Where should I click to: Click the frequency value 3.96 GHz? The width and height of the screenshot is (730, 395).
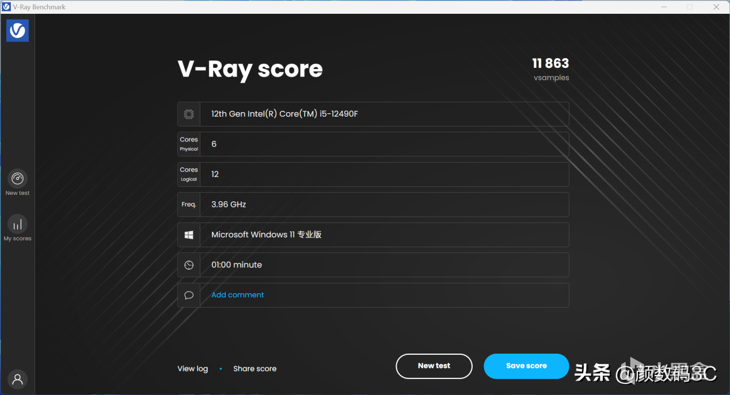click(x=229, y=204)
